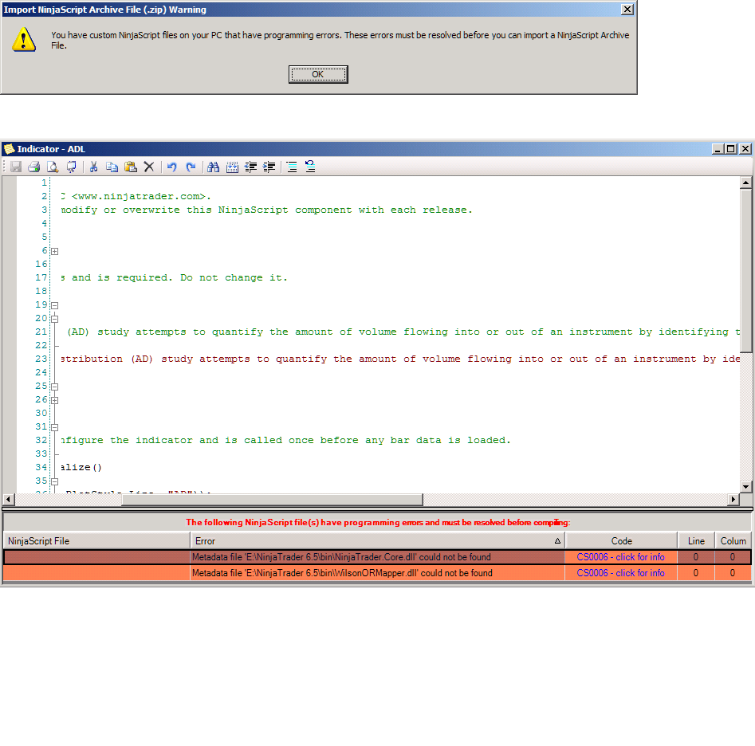Click the Paste clipboard icon
755x746 pixels.
131,167
